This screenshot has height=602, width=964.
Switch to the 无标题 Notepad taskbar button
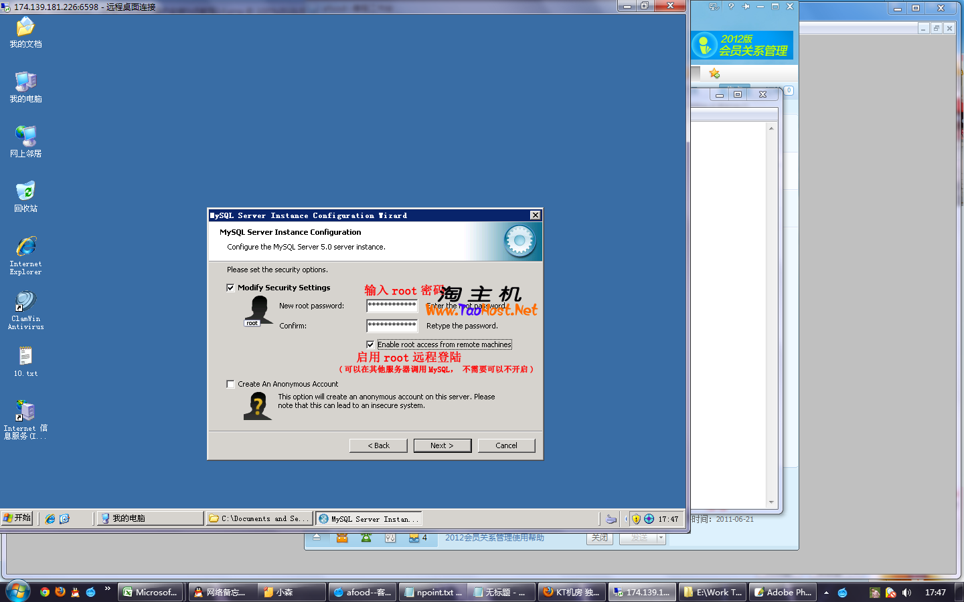tap(502, 592)
